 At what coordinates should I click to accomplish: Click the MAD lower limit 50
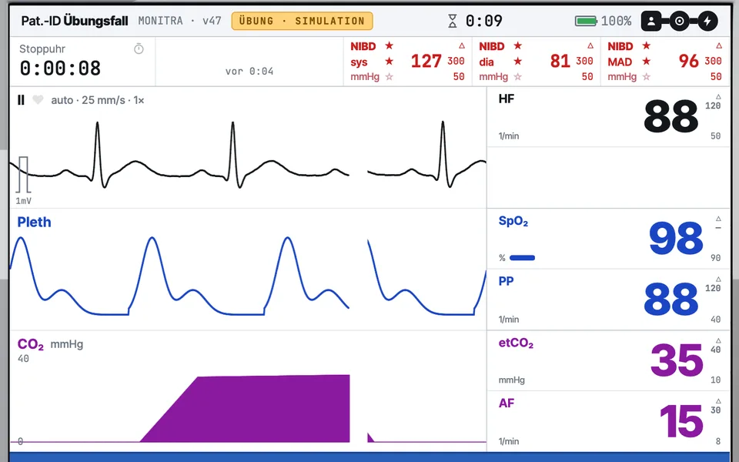click(716, 76)
